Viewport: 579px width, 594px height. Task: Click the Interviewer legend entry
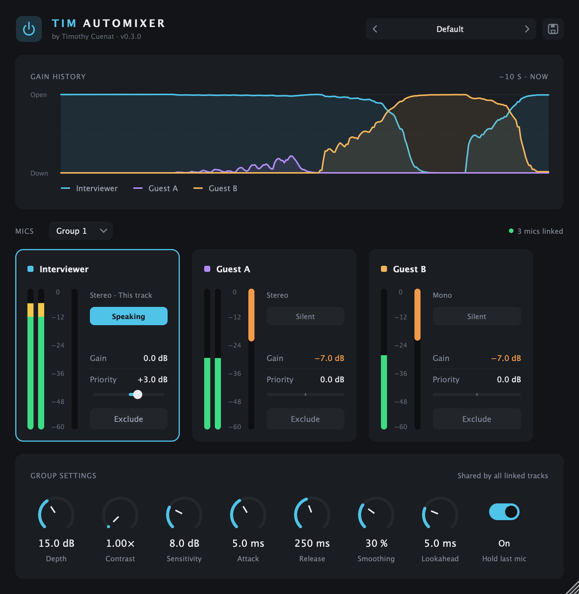click(89, 188)
